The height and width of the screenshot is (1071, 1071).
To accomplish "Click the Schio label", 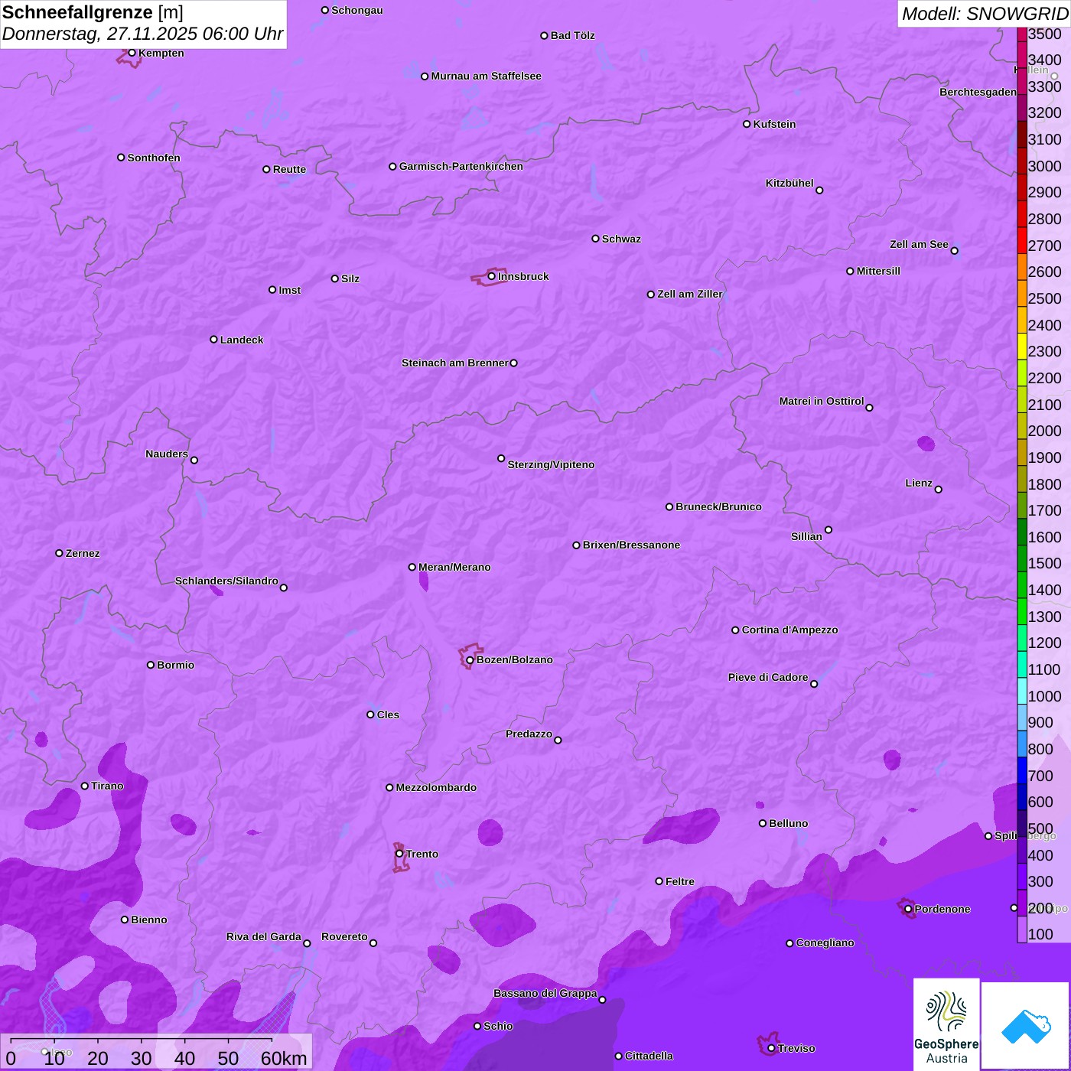I will point(498,1026).
